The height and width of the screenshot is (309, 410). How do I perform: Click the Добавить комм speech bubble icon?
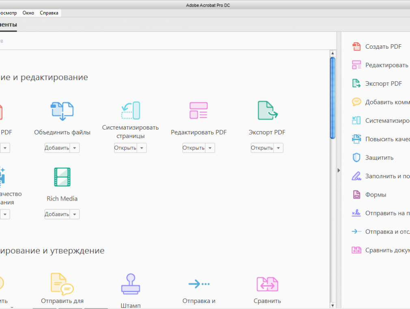(356, 102)
